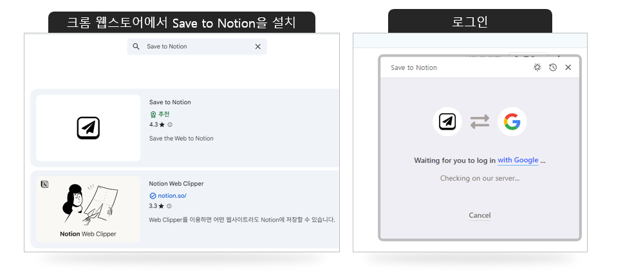Show rating info next to 4.3 stars
Viewport: 643px width, 278px height.
click(x=170, y=125)
